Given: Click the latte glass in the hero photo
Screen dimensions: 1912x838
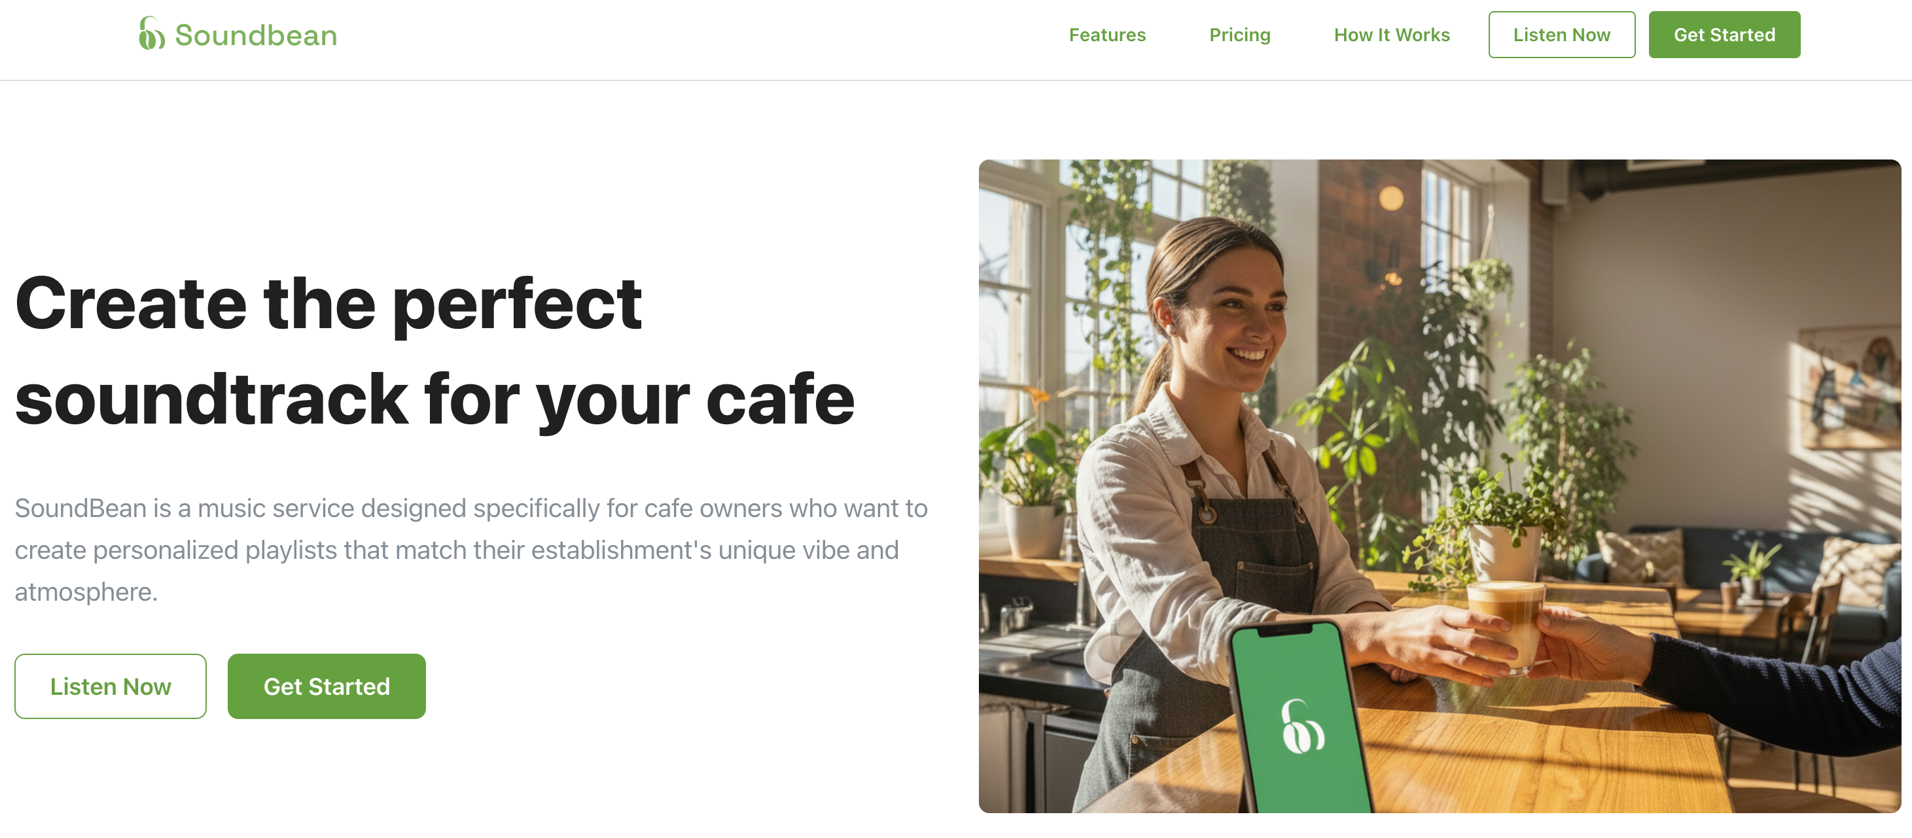Looking at the screenshot, I should pyautogui.click(x=1505, y=624).
